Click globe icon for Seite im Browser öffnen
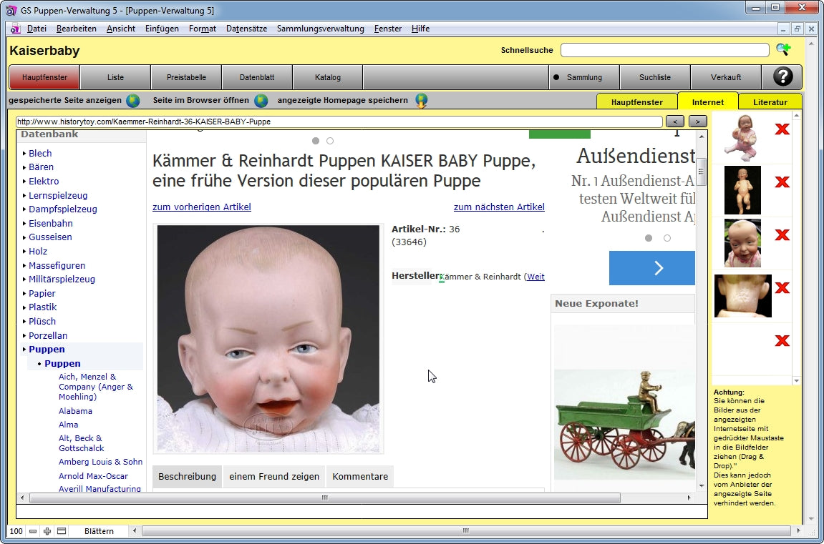The width and height of the screenshot is (824, 544). point(261,101)
